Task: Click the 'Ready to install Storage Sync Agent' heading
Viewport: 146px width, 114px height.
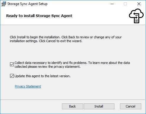Action: pos(39,16)
